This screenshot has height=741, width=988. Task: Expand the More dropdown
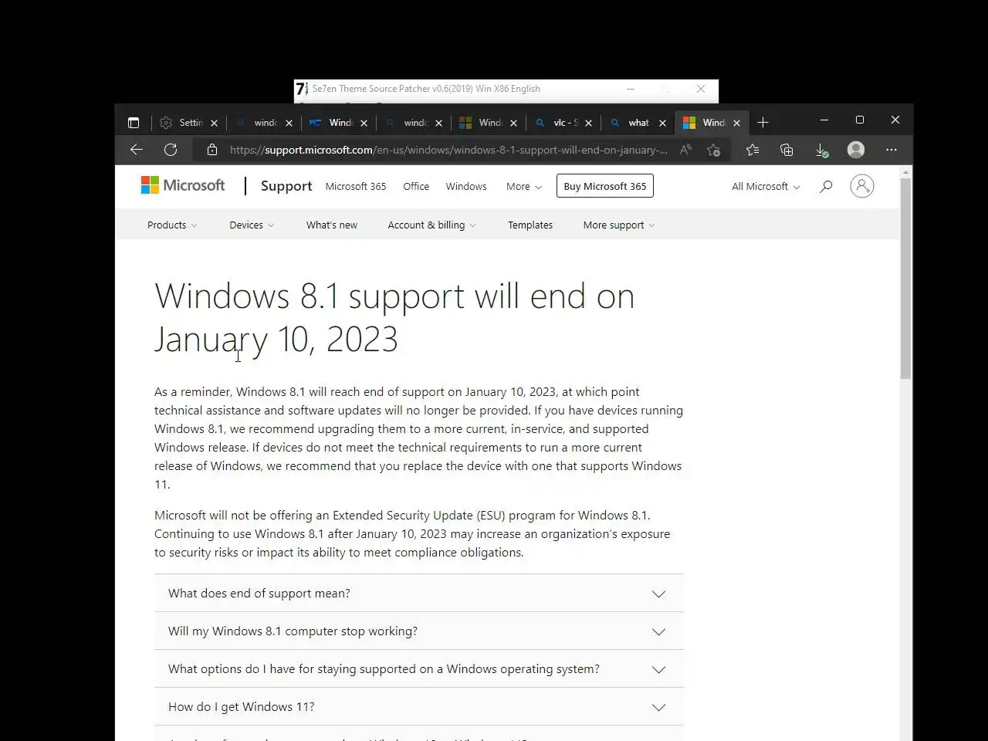(x=524, y=186)
